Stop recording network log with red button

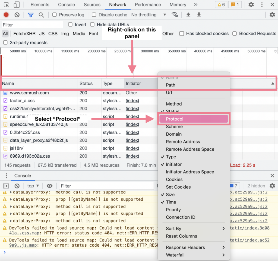click(6, 15)
